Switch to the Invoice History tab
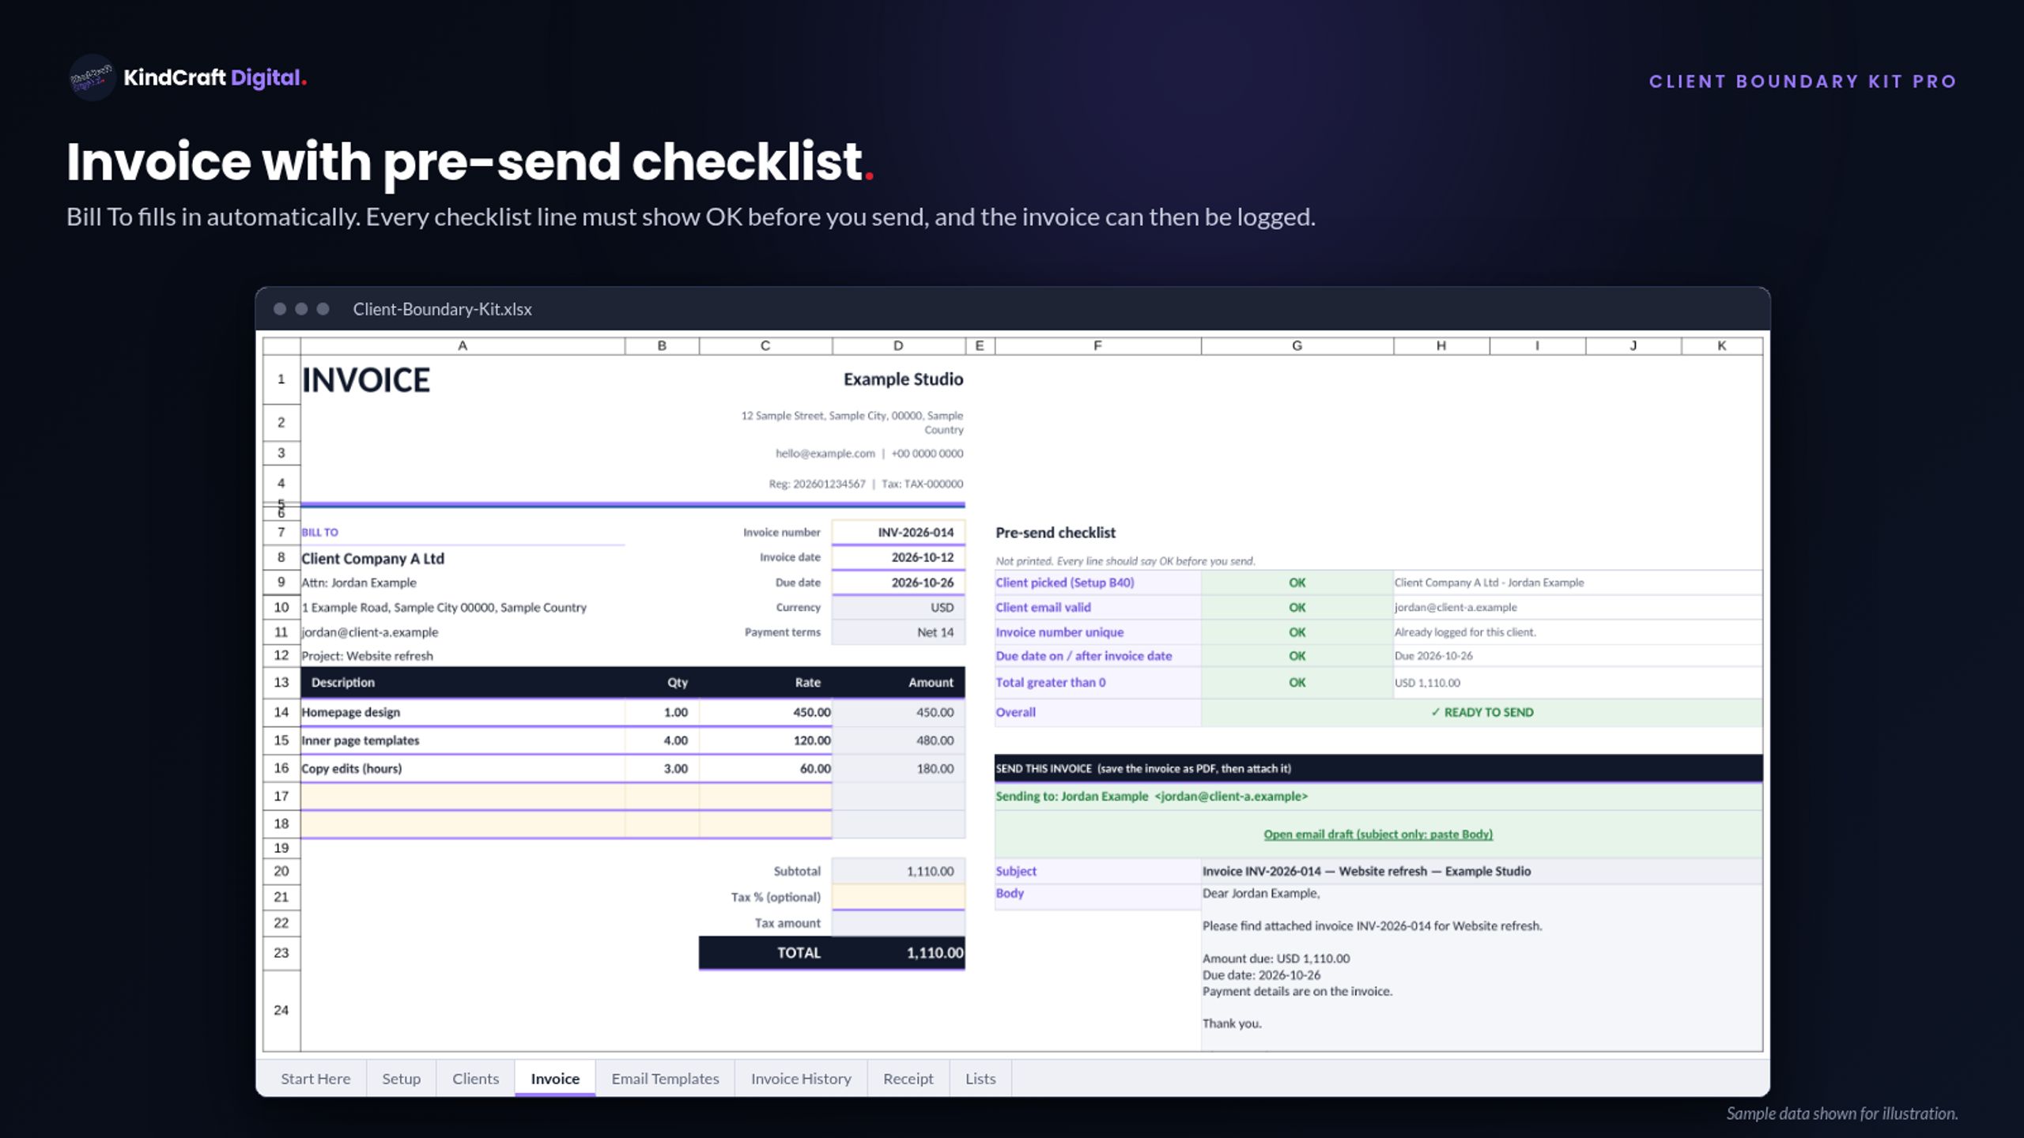Viewport: 2024px width, 1138px height. pos(800,1078)
